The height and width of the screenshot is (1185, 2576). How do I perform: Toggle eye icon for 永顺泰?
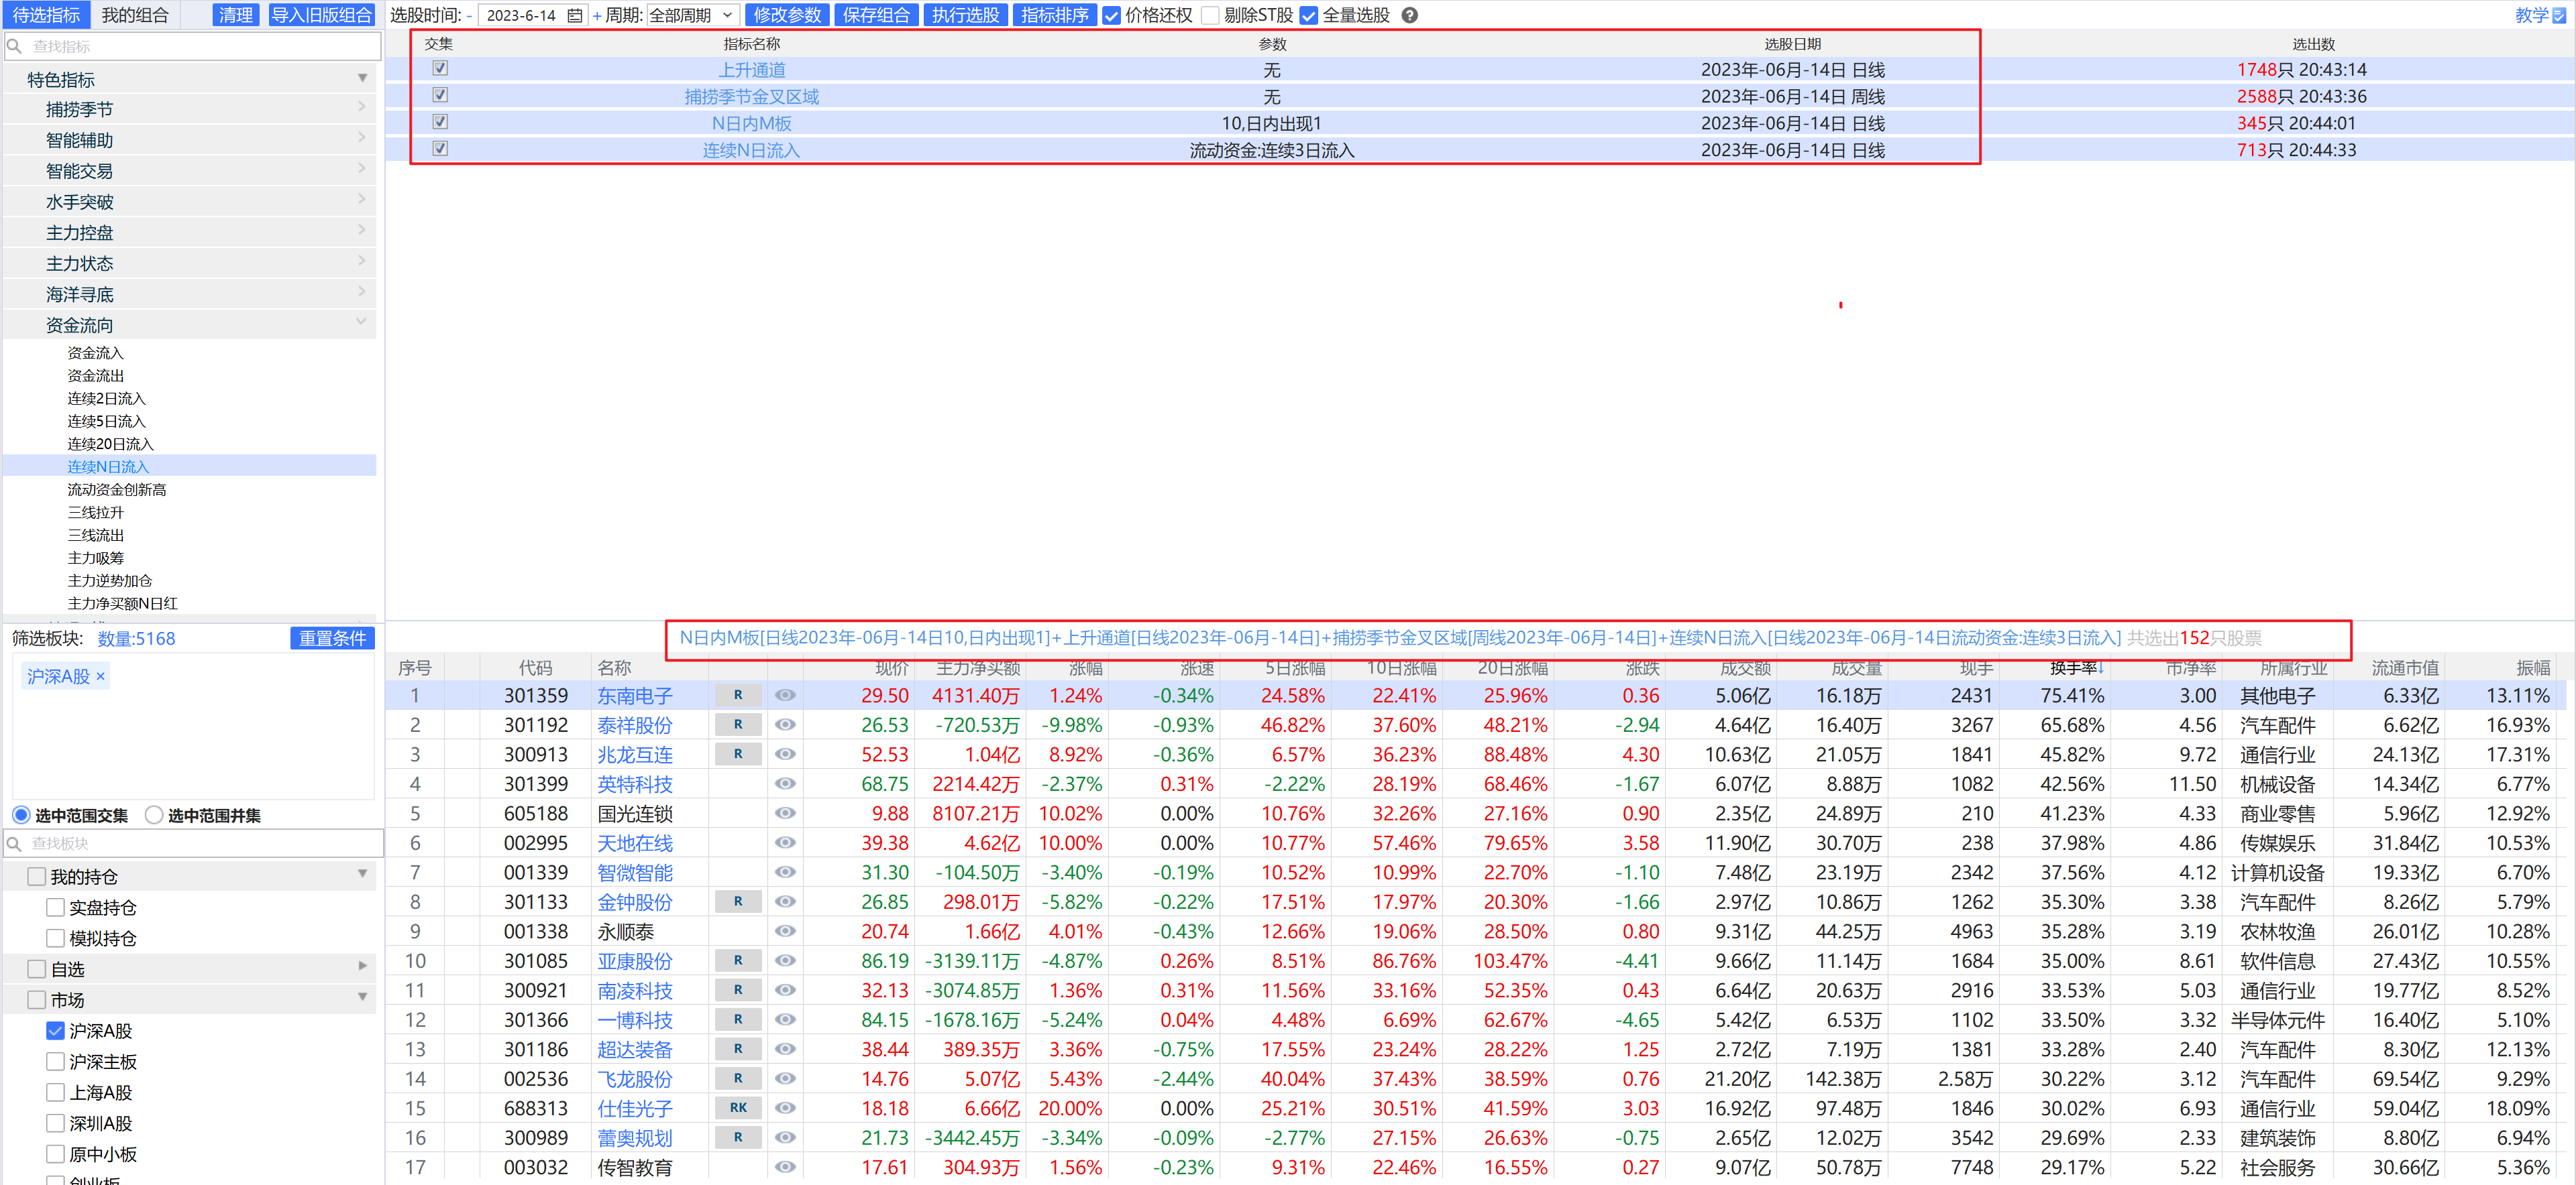[786, 931]
